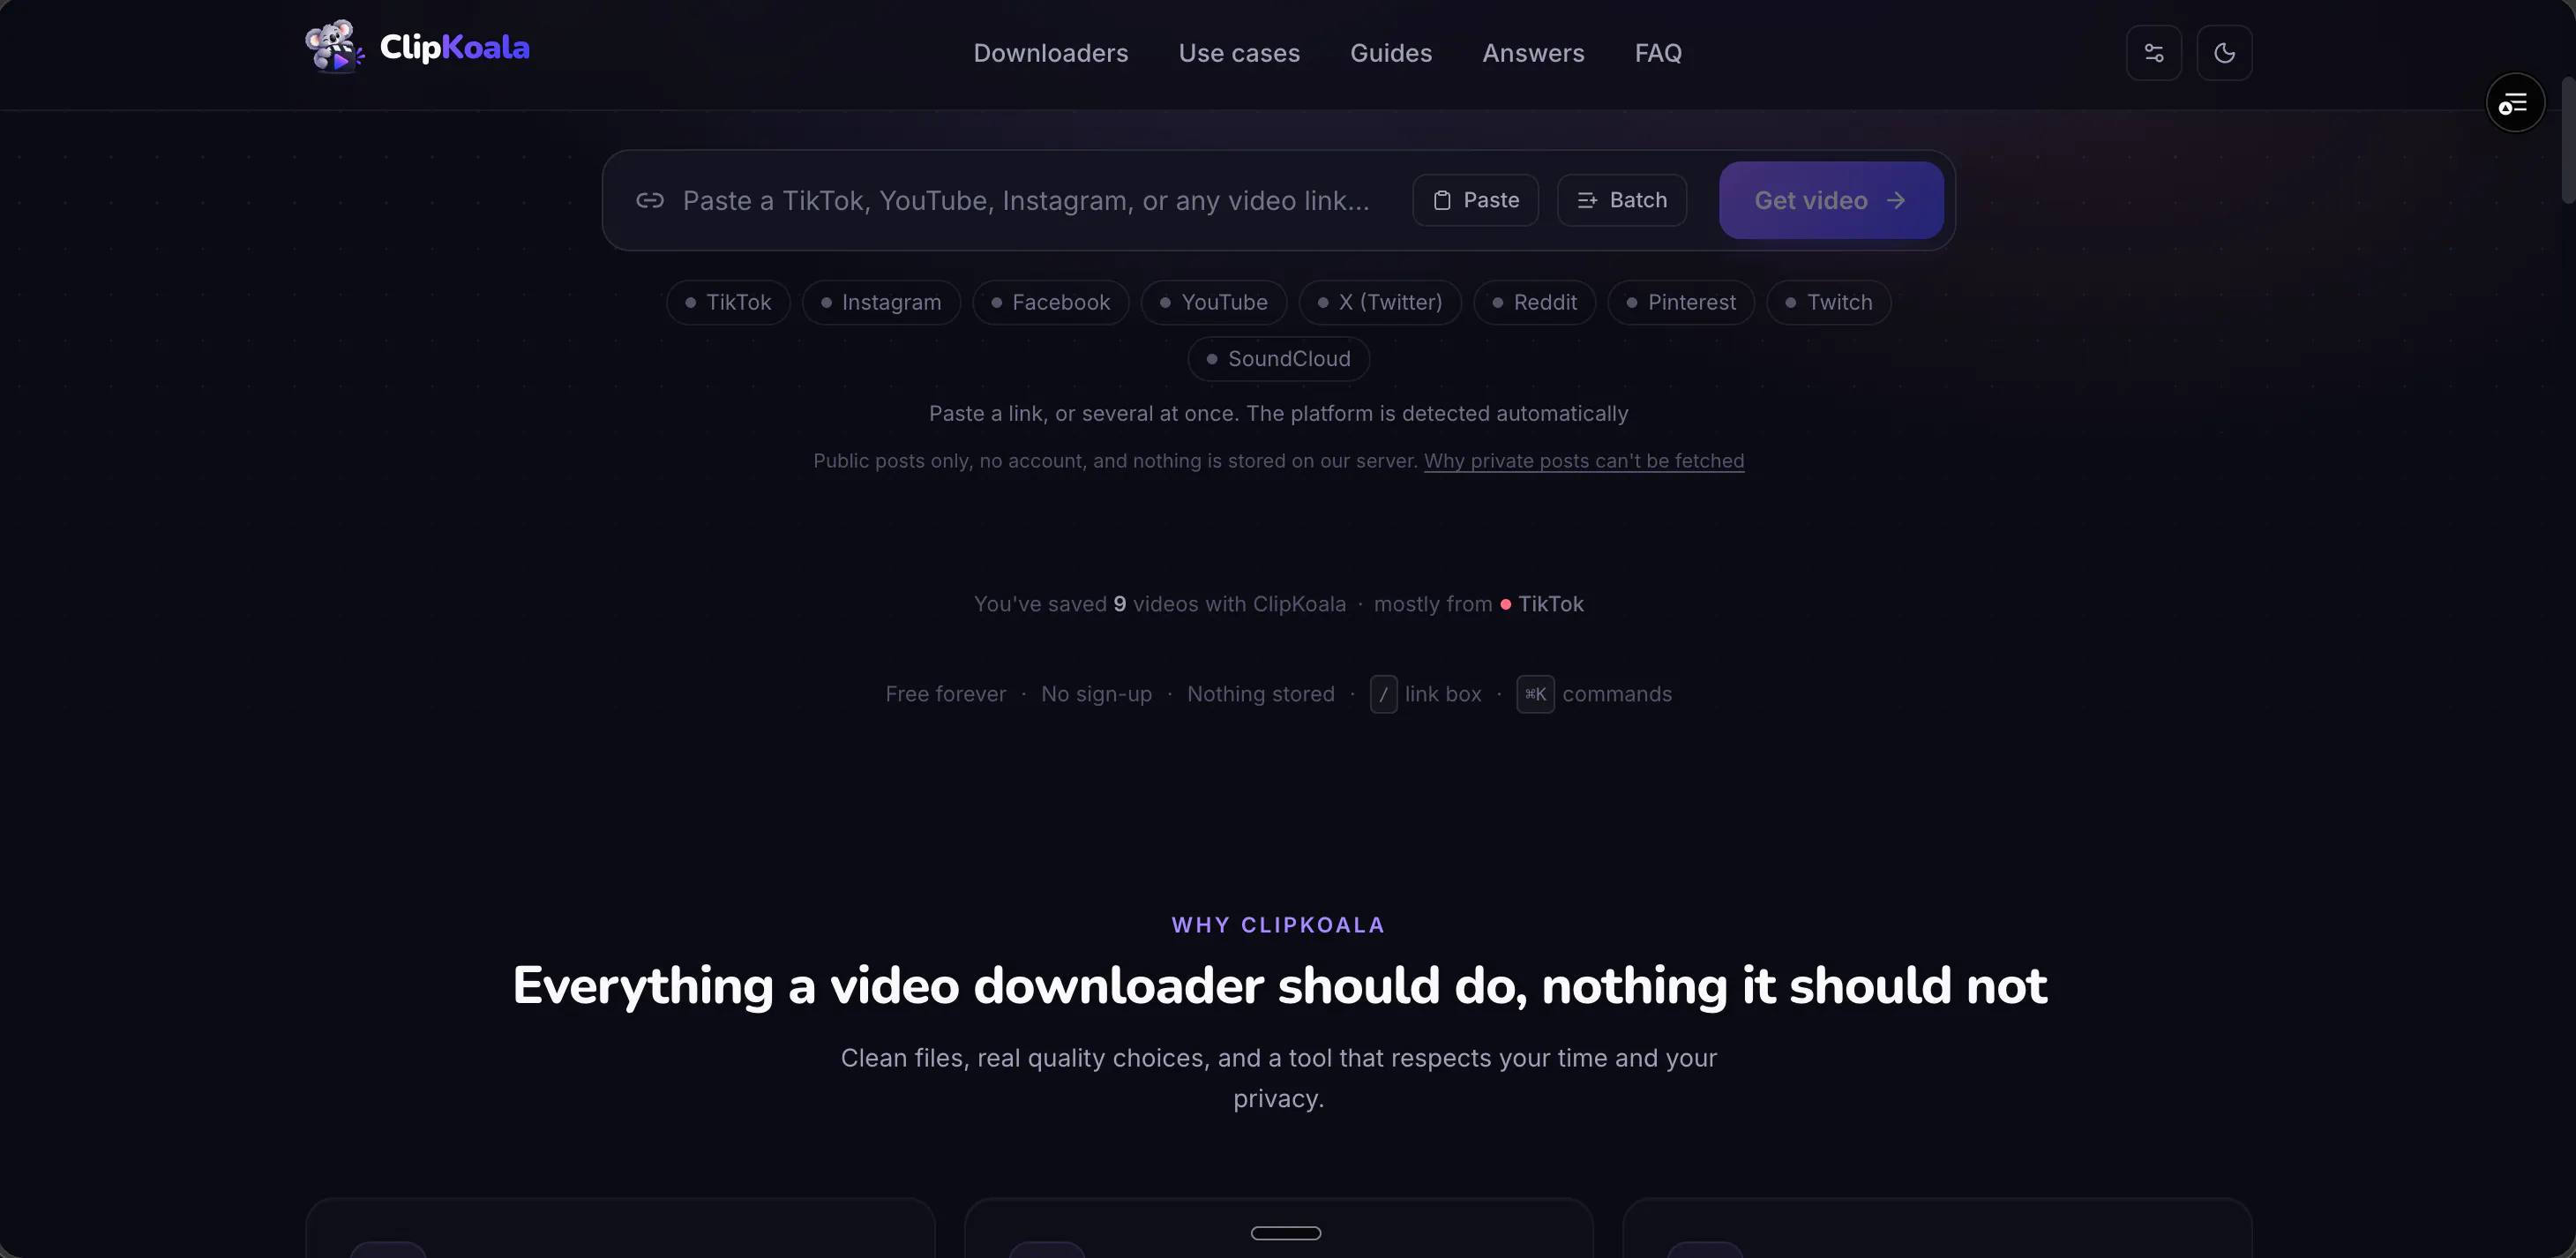
Task: Click the link chain icon in the input box
Action: [650, 200]
